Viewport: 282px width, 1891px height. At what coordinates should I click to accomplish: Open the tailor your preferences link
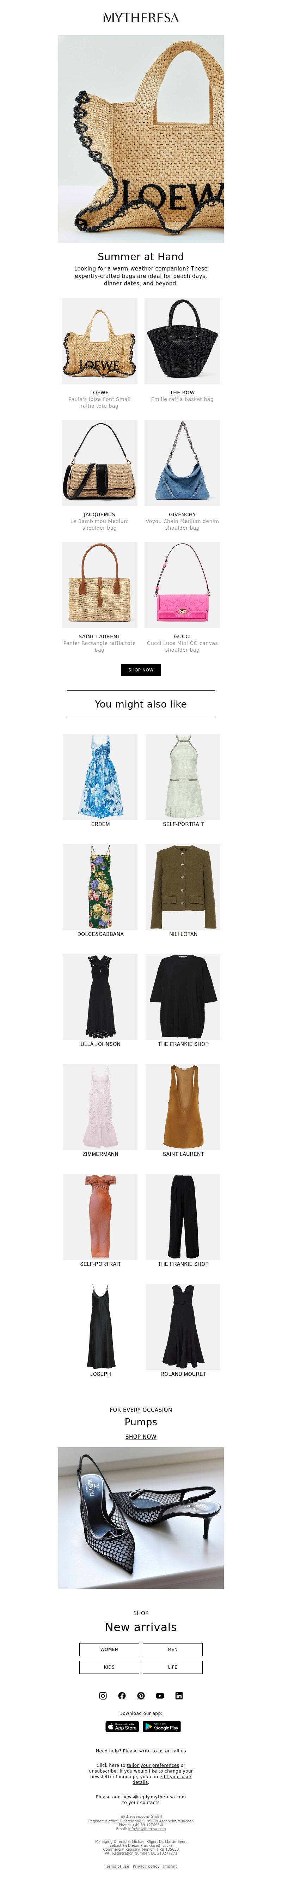pyautogui.click(x=152, y=1765)
